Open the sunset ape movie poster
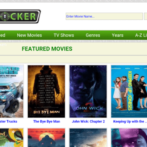Screen dimensions: 147x147 tap(46, 137)
